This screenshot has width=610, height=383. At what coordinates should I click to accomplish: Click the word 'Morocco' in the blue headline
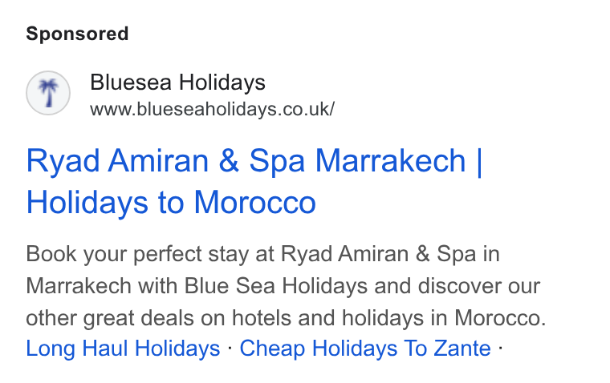tap(254, 202)
